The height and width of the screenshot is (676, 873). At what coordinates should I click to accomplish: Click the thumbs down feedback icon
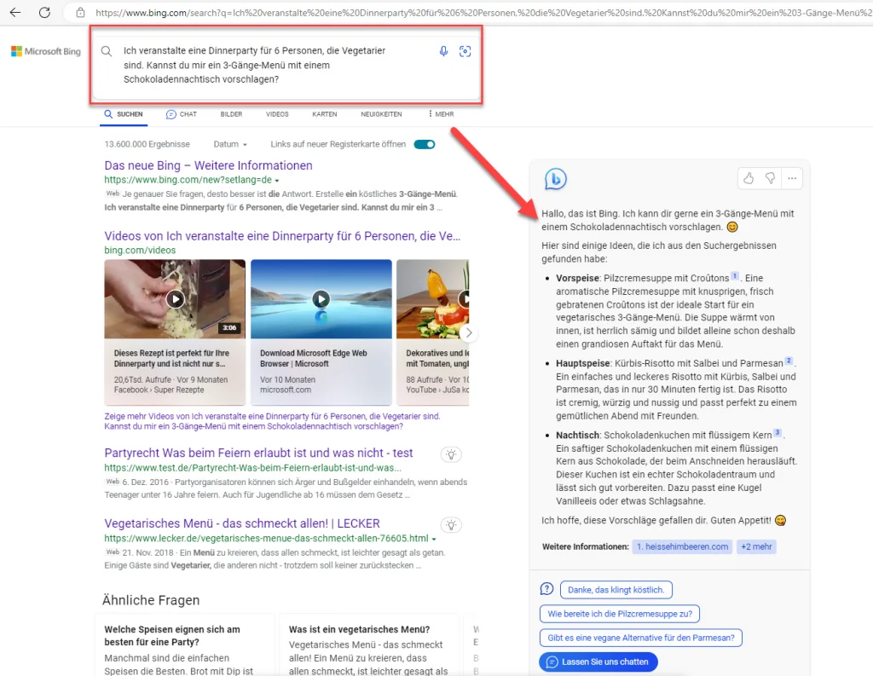[x=770, y=178]
